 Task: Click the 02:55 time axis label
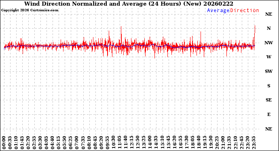click(34, 143)
